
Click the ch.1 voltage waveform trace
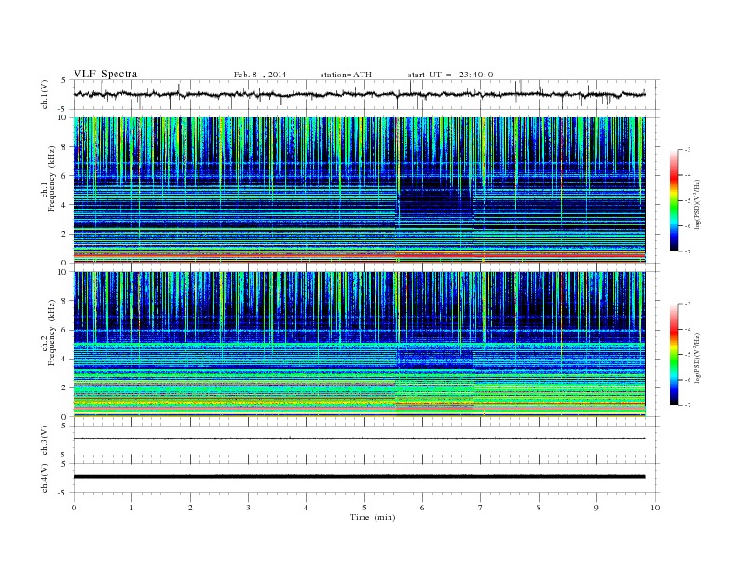pos(359,94)
